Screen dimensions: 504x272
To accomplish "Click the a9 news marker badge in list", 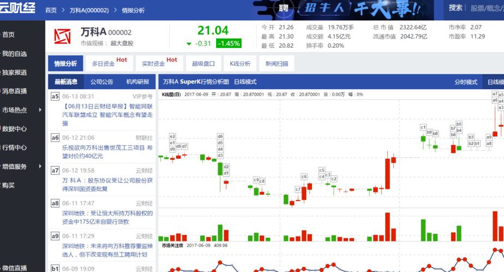I will [55, 236].
